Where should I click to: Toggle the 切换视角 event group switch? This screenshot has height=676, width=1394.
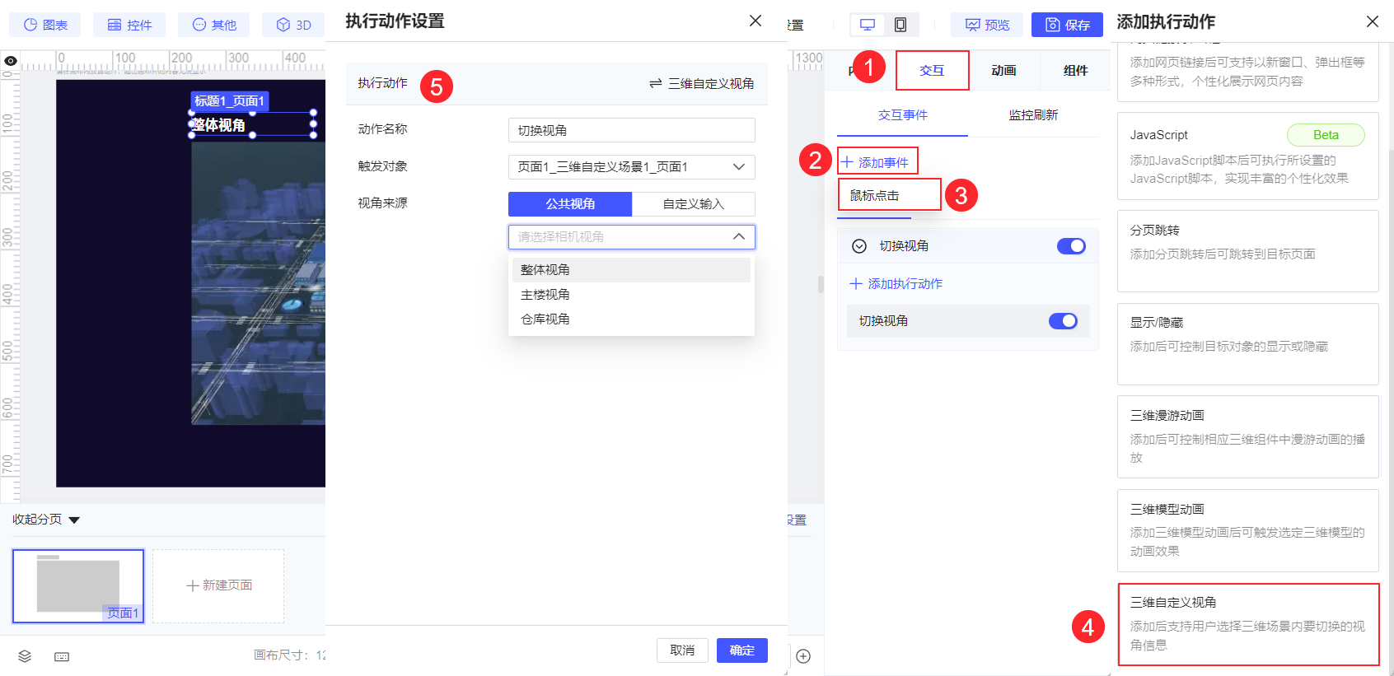pyautogui.click(x=1071, y=246)
